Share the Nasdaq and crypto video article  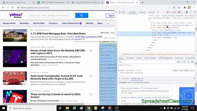[x=91, y=50]
